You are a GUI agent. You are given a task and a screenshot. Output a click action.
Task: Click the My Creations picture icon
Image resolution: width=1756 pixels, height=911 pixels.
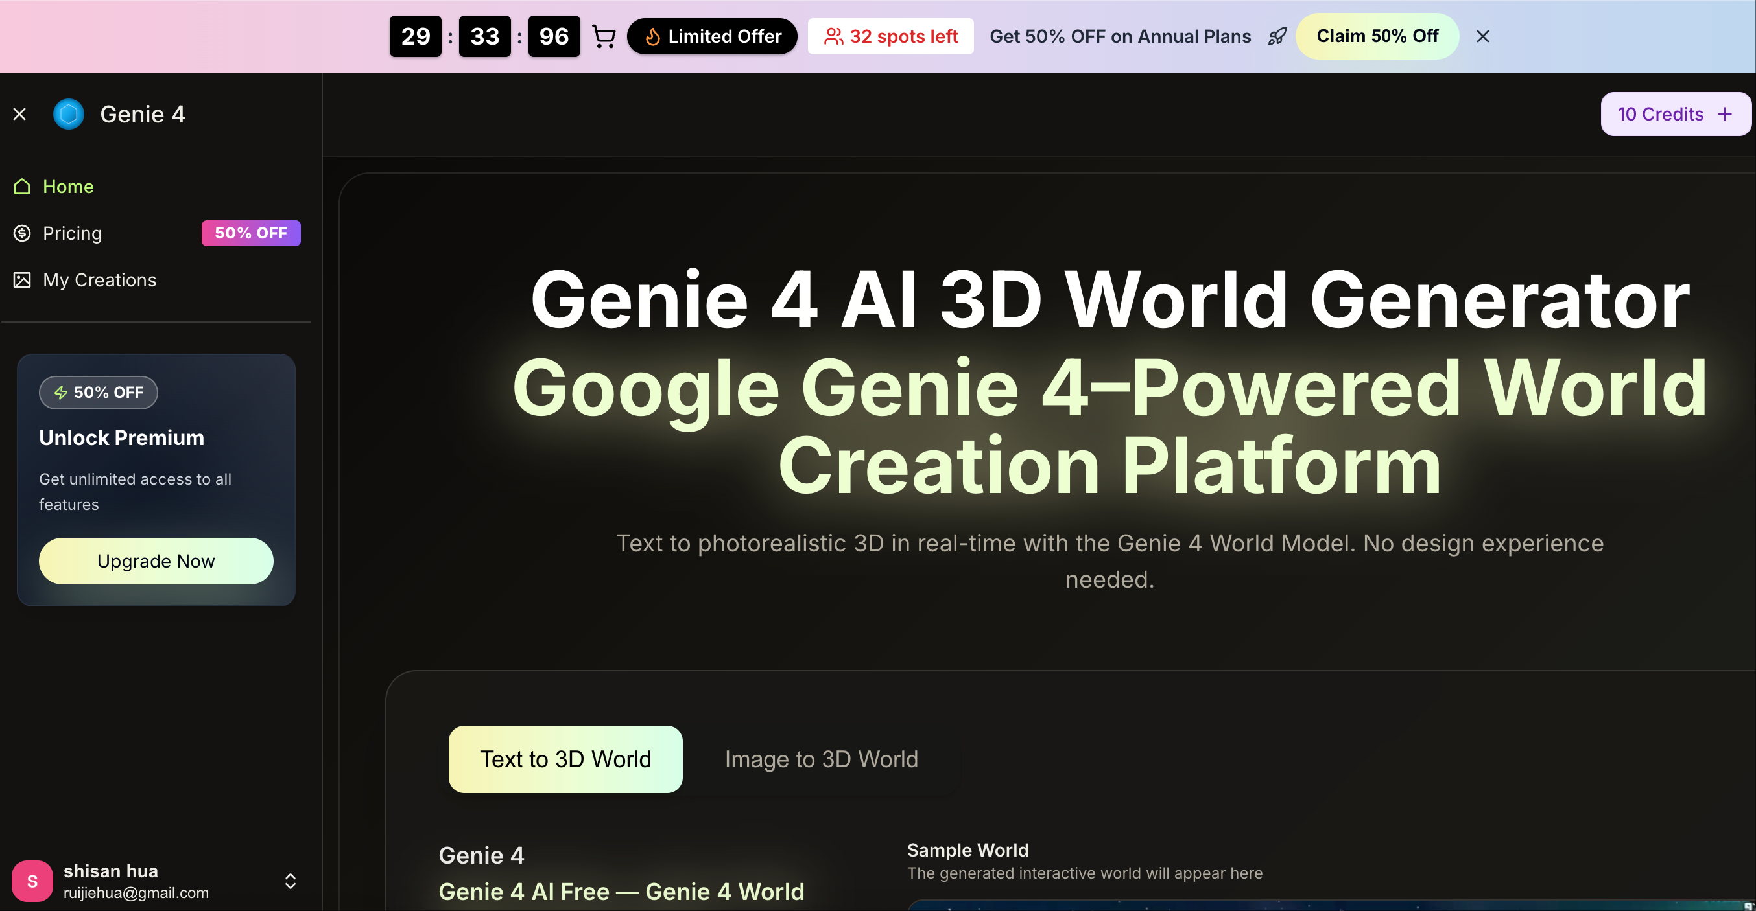[x=22, y=279]
